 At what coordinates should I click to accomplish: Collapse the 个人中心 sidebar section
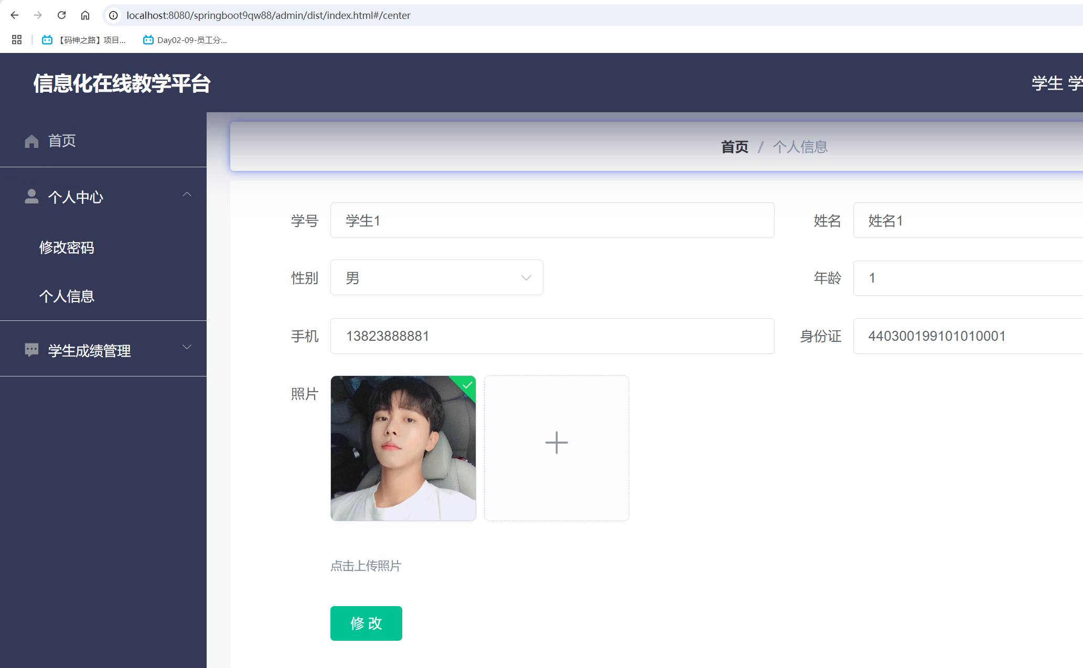pyautogui.click(x=187, y=195)
